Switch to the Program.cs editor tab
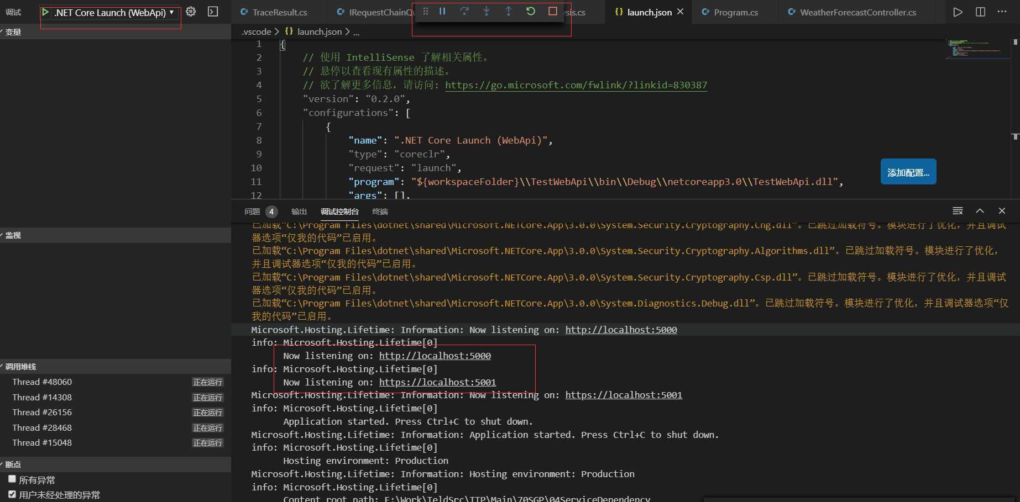This screenshot has width=1020, height=502. click(x=729, y=12)
